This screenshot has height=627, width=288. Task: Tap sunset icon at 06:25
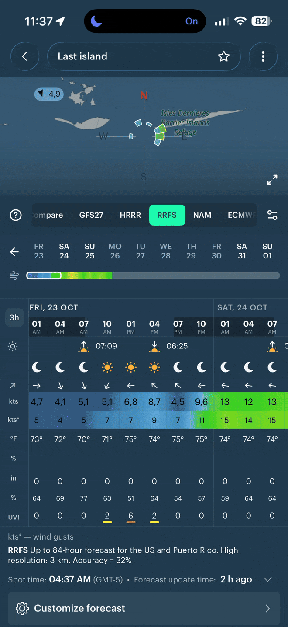(154, 347)
